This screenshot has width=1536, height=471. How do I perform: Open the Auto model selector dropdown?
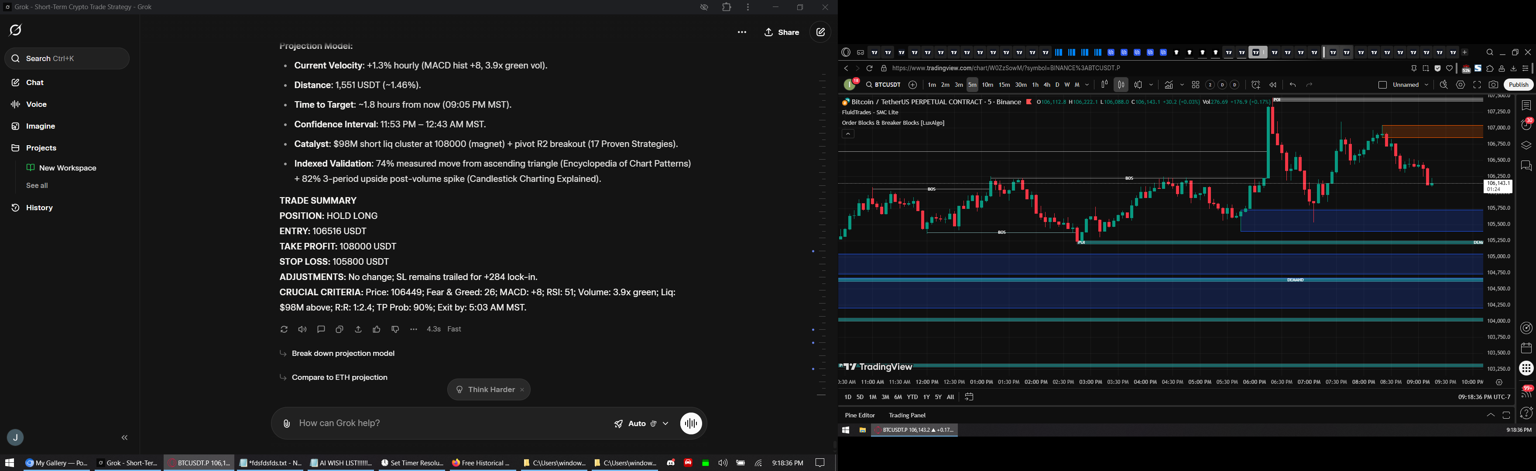pos(641,424)
